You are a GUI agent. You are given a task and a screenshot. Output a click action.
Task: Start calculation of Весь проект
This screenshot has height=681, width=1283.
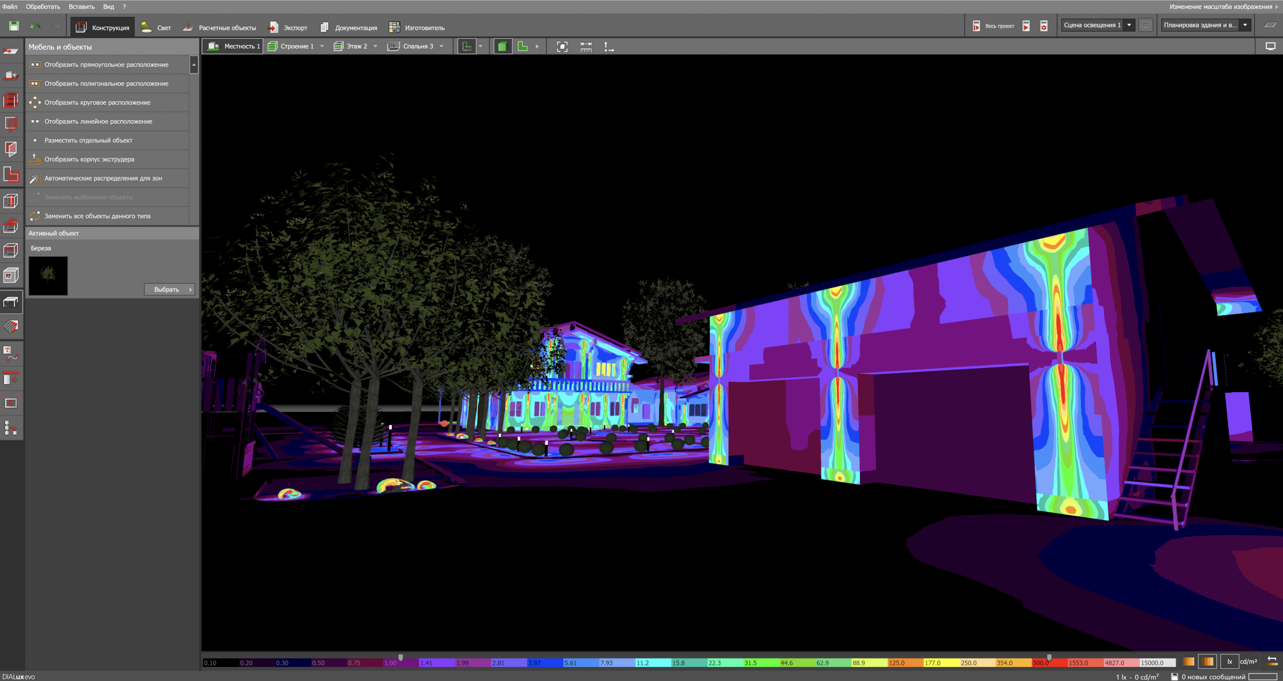tap(976, 26)
